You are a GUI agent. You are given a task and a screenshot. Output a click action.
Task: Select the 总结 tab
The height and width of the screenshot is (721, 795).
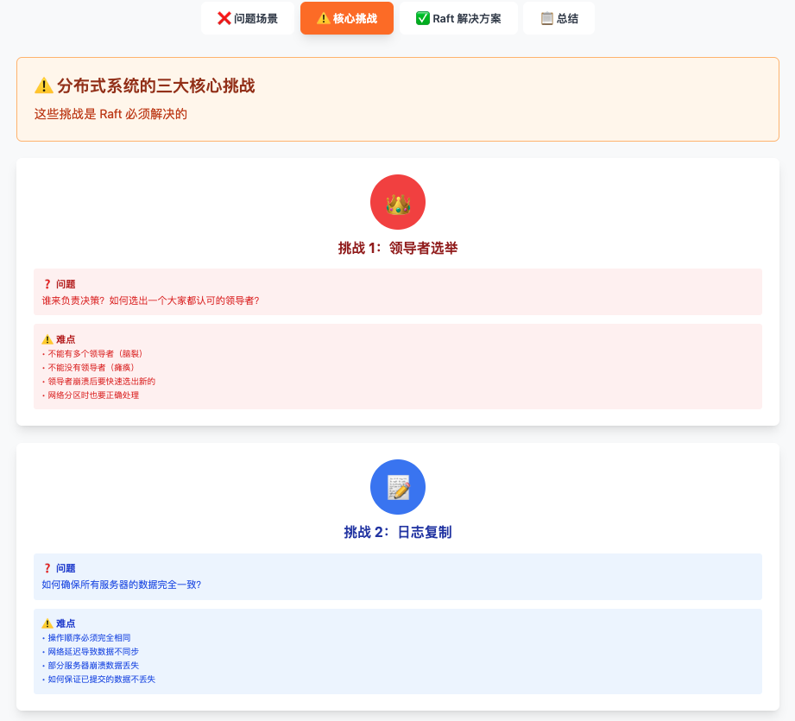click(x=558, y=18)
